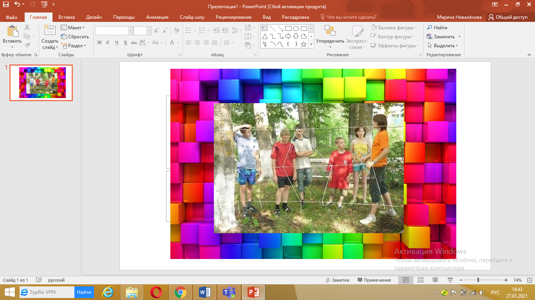535x300 pixels.
Task: Select slide 1 thumbnail in the slide panel
Action: click(41, 83)
